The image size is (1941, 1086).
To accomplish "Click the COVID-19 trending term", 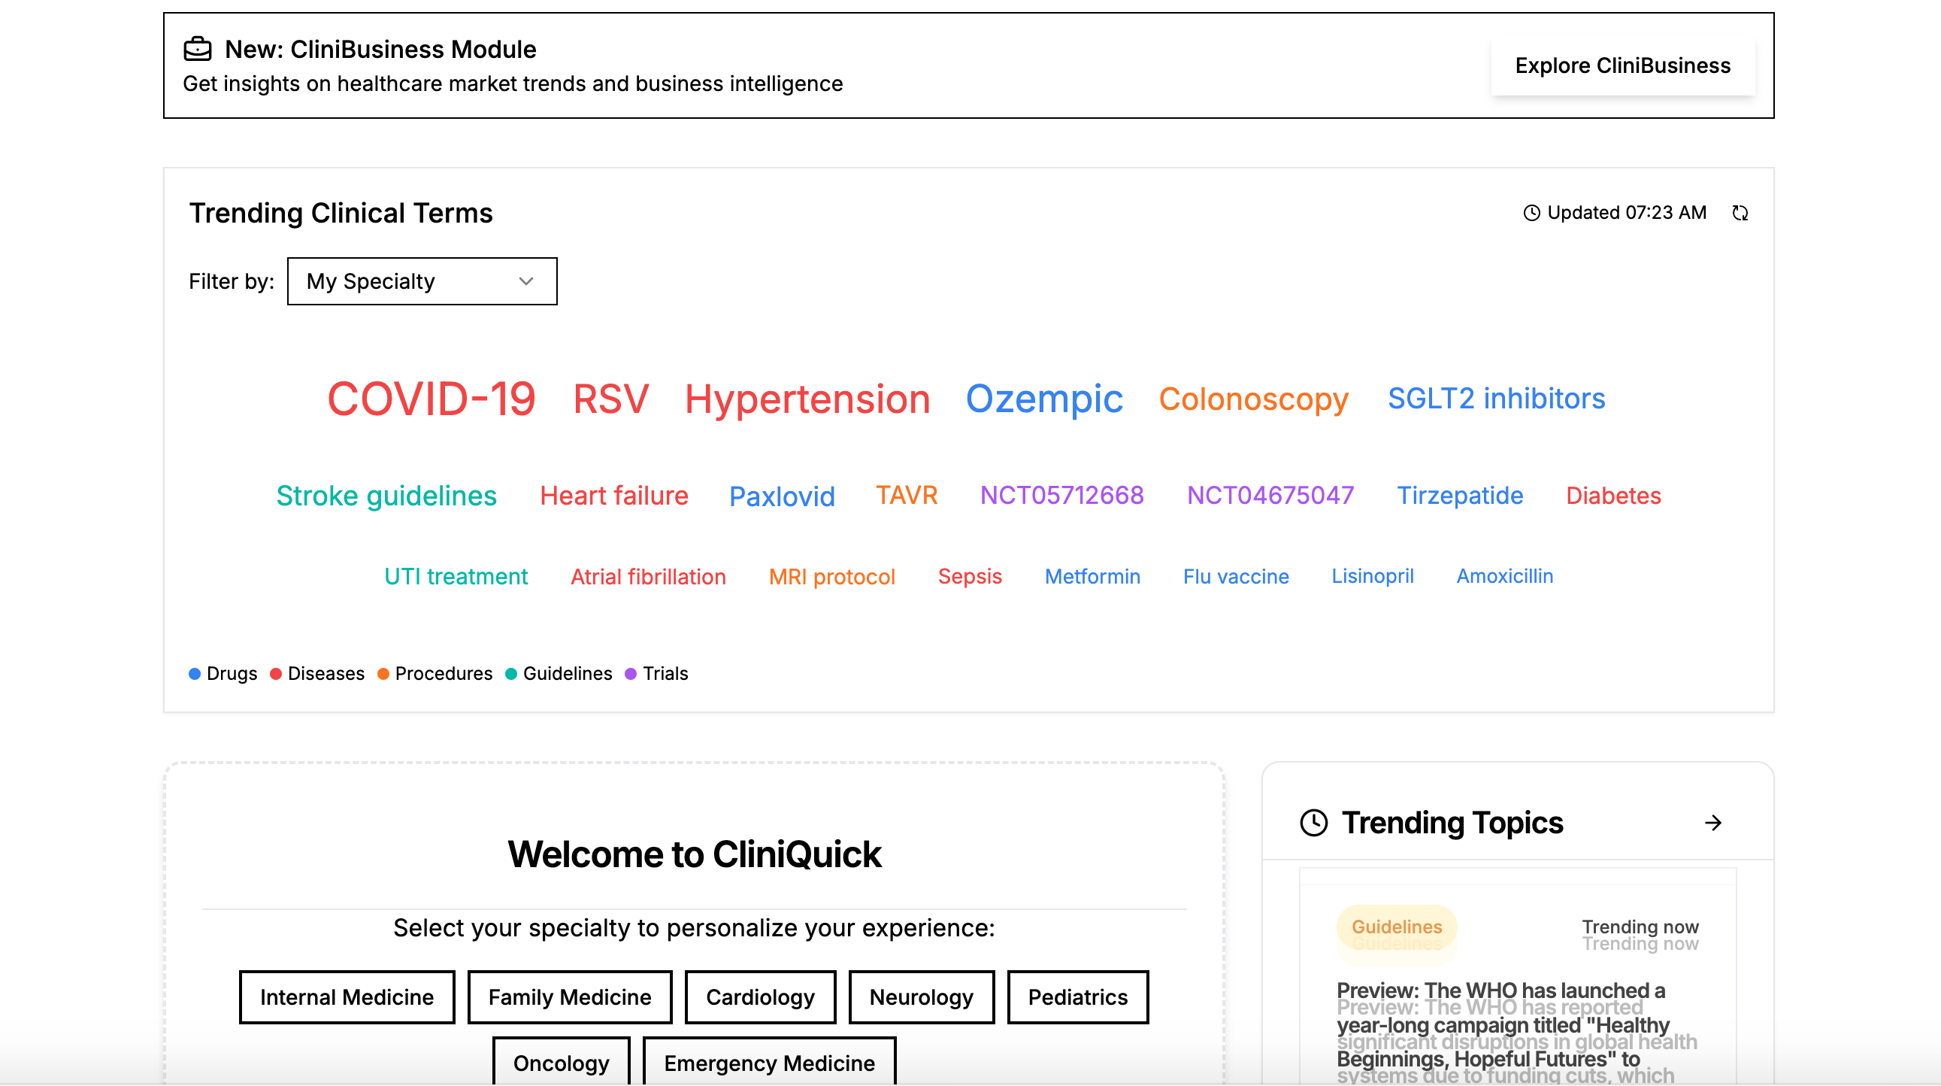I will (431, 399).
